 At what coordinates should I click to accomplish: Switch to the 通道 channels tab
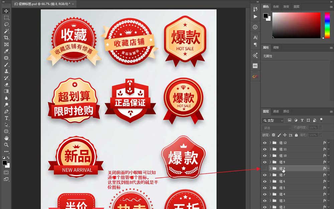coord(276,112)
